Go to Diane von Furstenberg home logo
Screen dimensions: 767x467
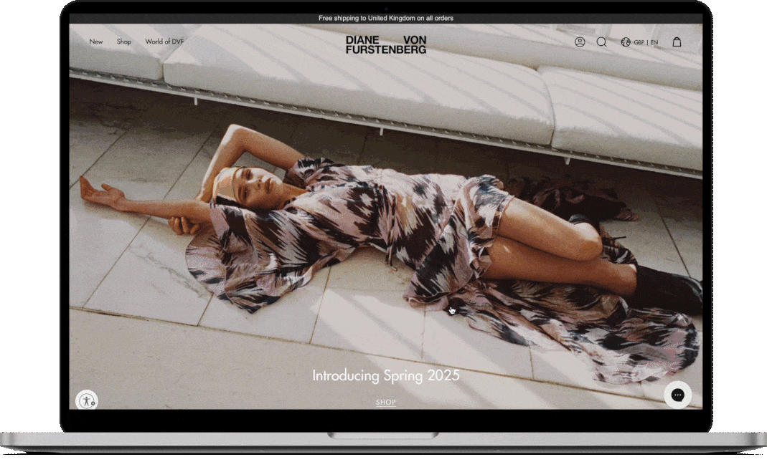click(x=386, y=44)
